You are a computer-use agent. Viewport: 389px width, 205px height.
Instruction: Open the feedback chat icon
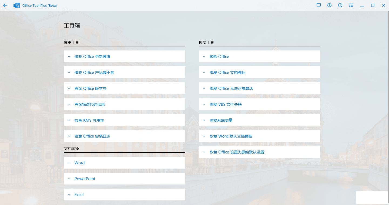[319, 5]
